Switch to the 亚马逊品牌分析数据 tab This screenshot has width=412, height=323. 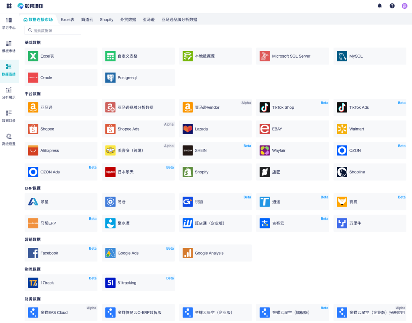click(x=179, y=19)
